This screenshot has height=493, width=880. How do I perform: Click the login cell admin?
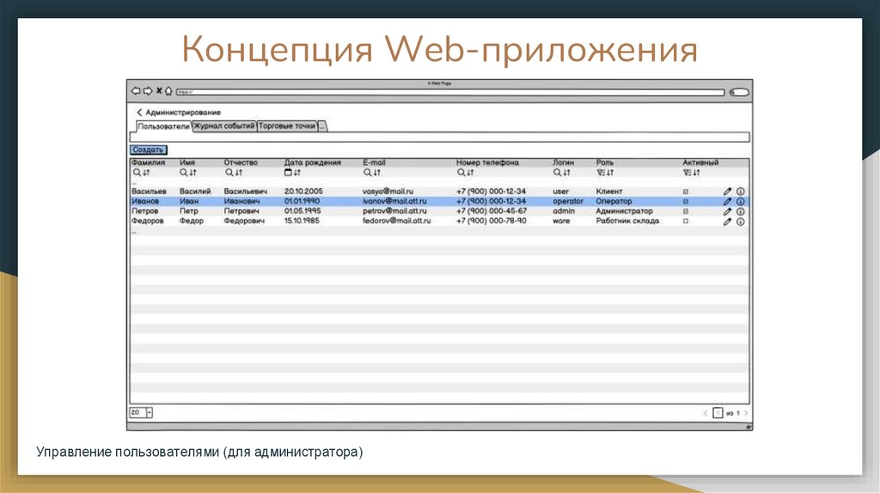564,211
